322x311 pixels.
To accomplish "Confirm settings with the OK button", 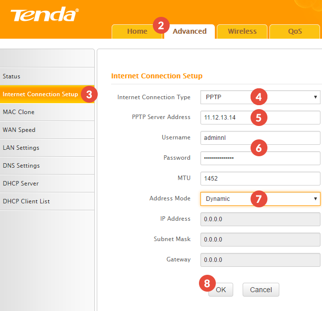I will 221,290.
